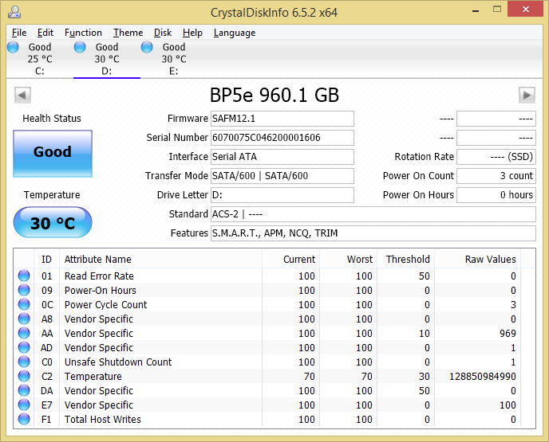Image resolution: width=549 pixels, height=442 pixels.
Task: Click the status orb for Unsafe Shutdown Count
Action: 24,362
